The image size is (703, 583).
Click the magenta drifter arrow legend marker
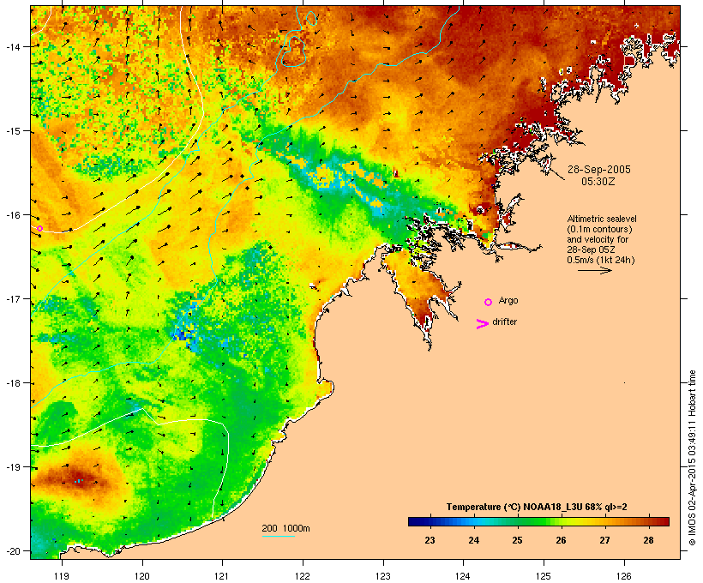(482, 324)
